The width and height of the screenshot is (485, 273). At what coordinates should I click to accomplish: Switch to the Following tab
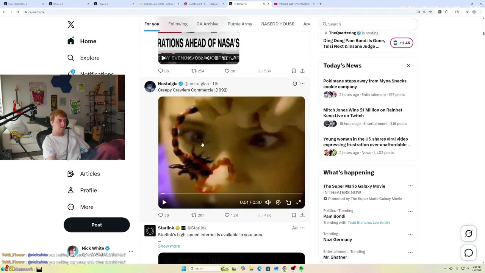click(x=178, y=24)
